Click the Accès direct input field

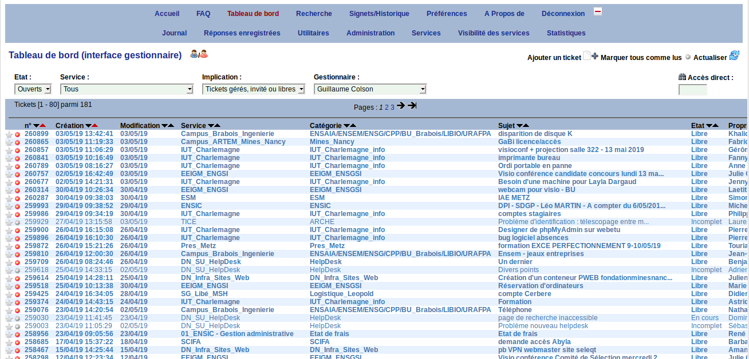(x=692, y=90)
